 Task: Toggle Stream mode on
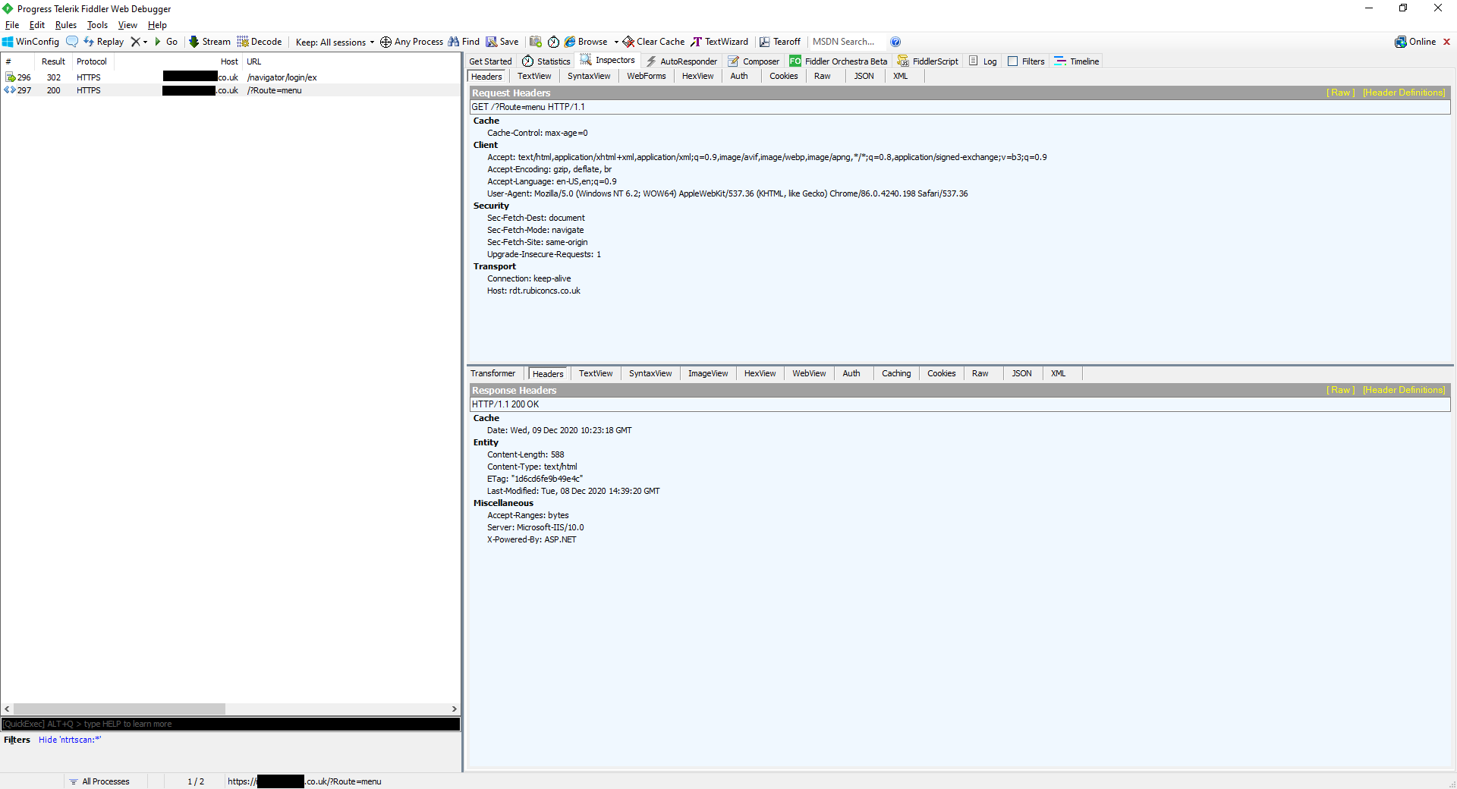(209, 42)
